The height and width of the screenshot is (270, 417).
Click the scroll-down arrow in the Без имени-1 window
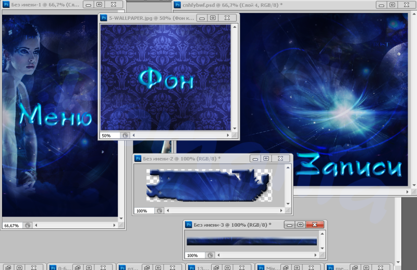pos(121,218)
